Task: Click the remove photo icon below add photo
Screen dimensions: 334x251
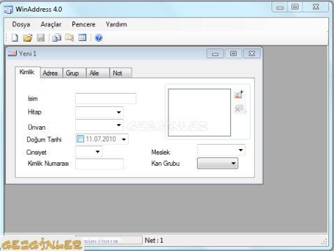Action: tap(239, 108)
